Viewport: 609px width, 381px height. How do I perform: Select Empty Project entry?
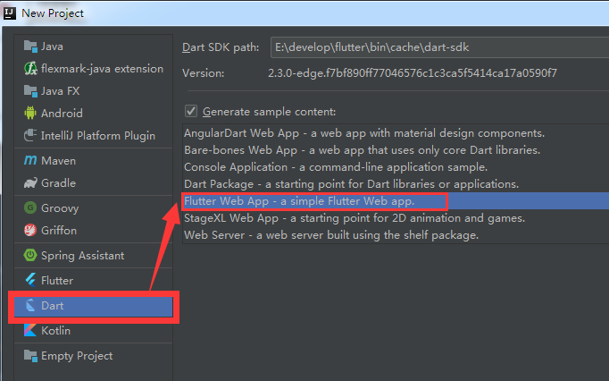click(93, 355)
